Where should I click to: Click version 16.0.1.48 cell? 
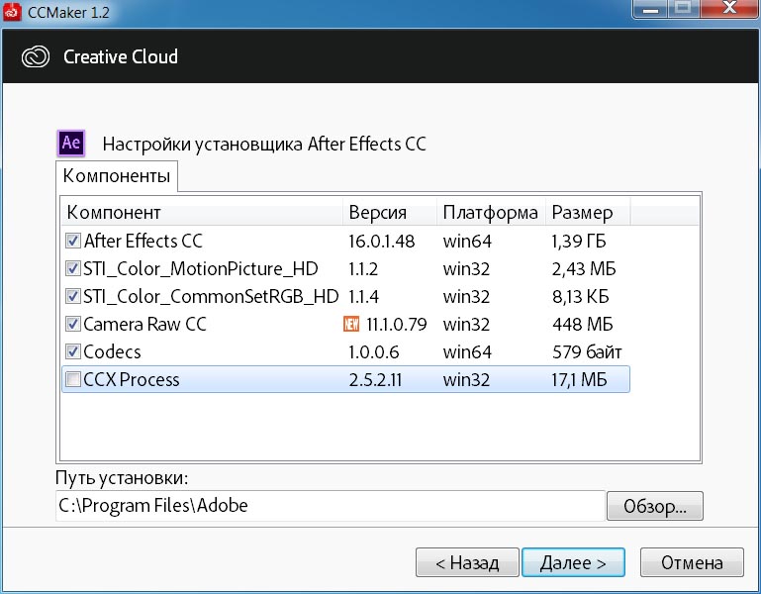click(x=382, y=241)
